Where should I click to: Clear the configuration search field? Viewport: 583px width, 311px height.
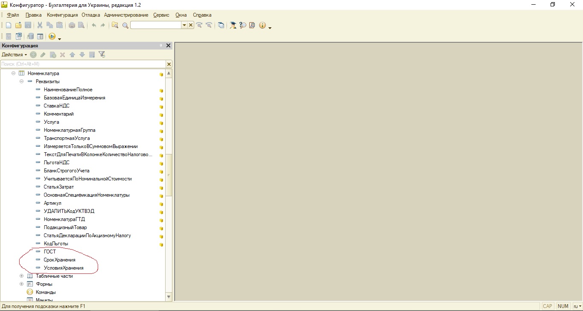[169, 64]
